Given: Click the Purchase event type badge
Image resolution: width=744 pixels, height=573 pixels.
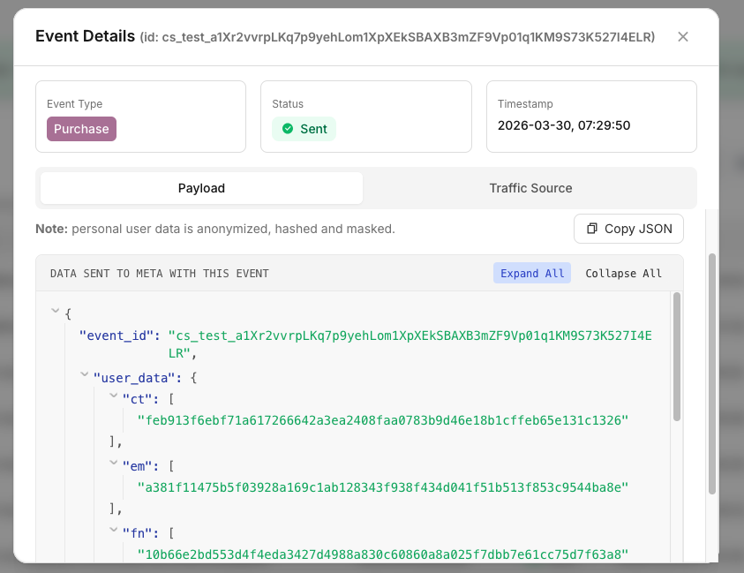Looking at the screenshot, I should point(81,129).
